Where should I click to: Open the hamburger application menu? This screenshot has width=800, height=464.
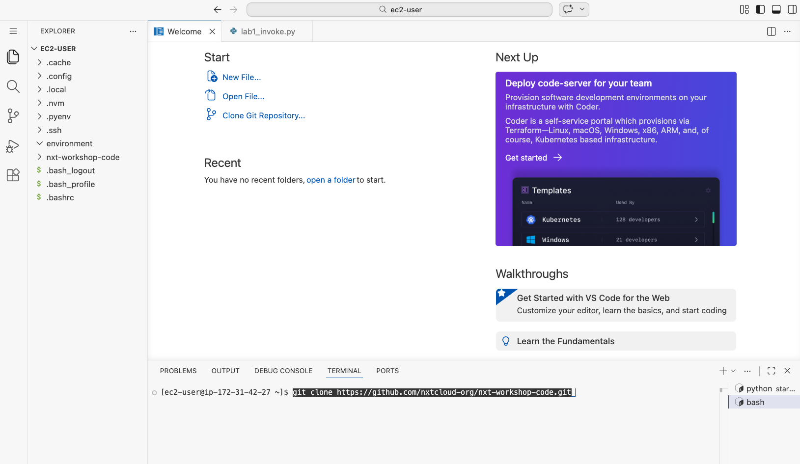(x=13, y=31)
